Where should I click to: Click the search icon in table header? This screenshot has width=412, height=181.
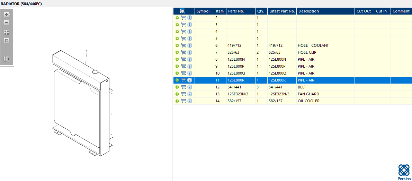point(182,11)
